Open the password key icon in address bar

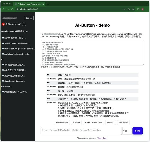(x=124, y=9)
